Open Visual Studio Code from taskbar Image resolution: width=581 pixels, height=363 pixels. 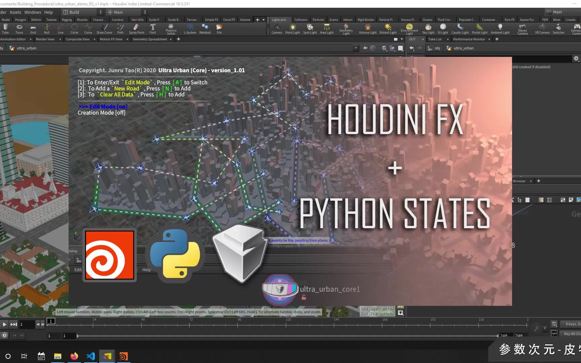91,356
